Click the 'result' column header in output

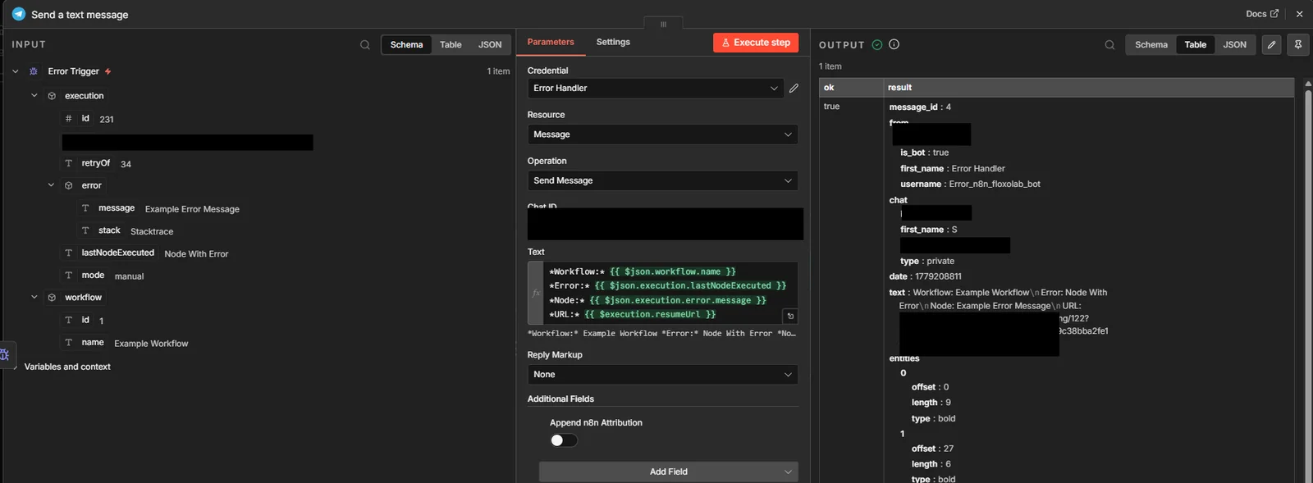click(1088, 88)
